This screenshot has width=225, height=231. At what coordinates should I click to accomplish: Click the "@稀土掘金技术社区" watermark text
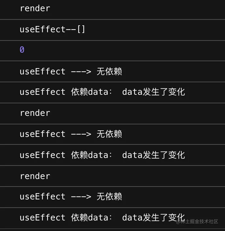(197, 221)
